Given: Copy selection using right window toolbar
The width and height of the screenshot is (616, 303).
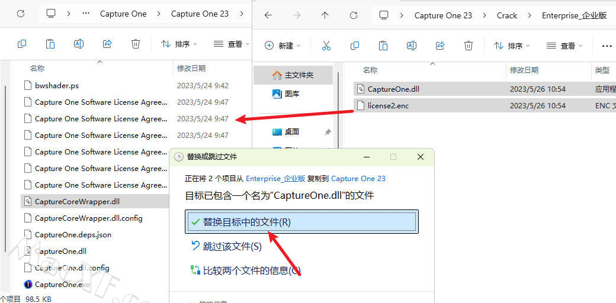Looking at the screenshot, I should (355, 46).
